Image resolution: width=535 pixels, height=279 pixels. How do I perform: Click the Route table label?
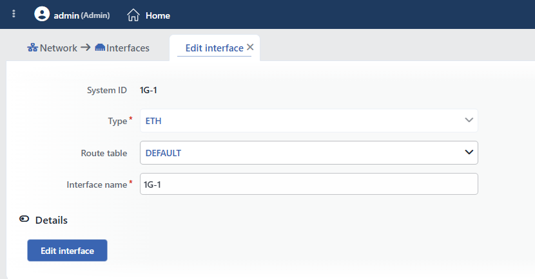coord(104,153)
